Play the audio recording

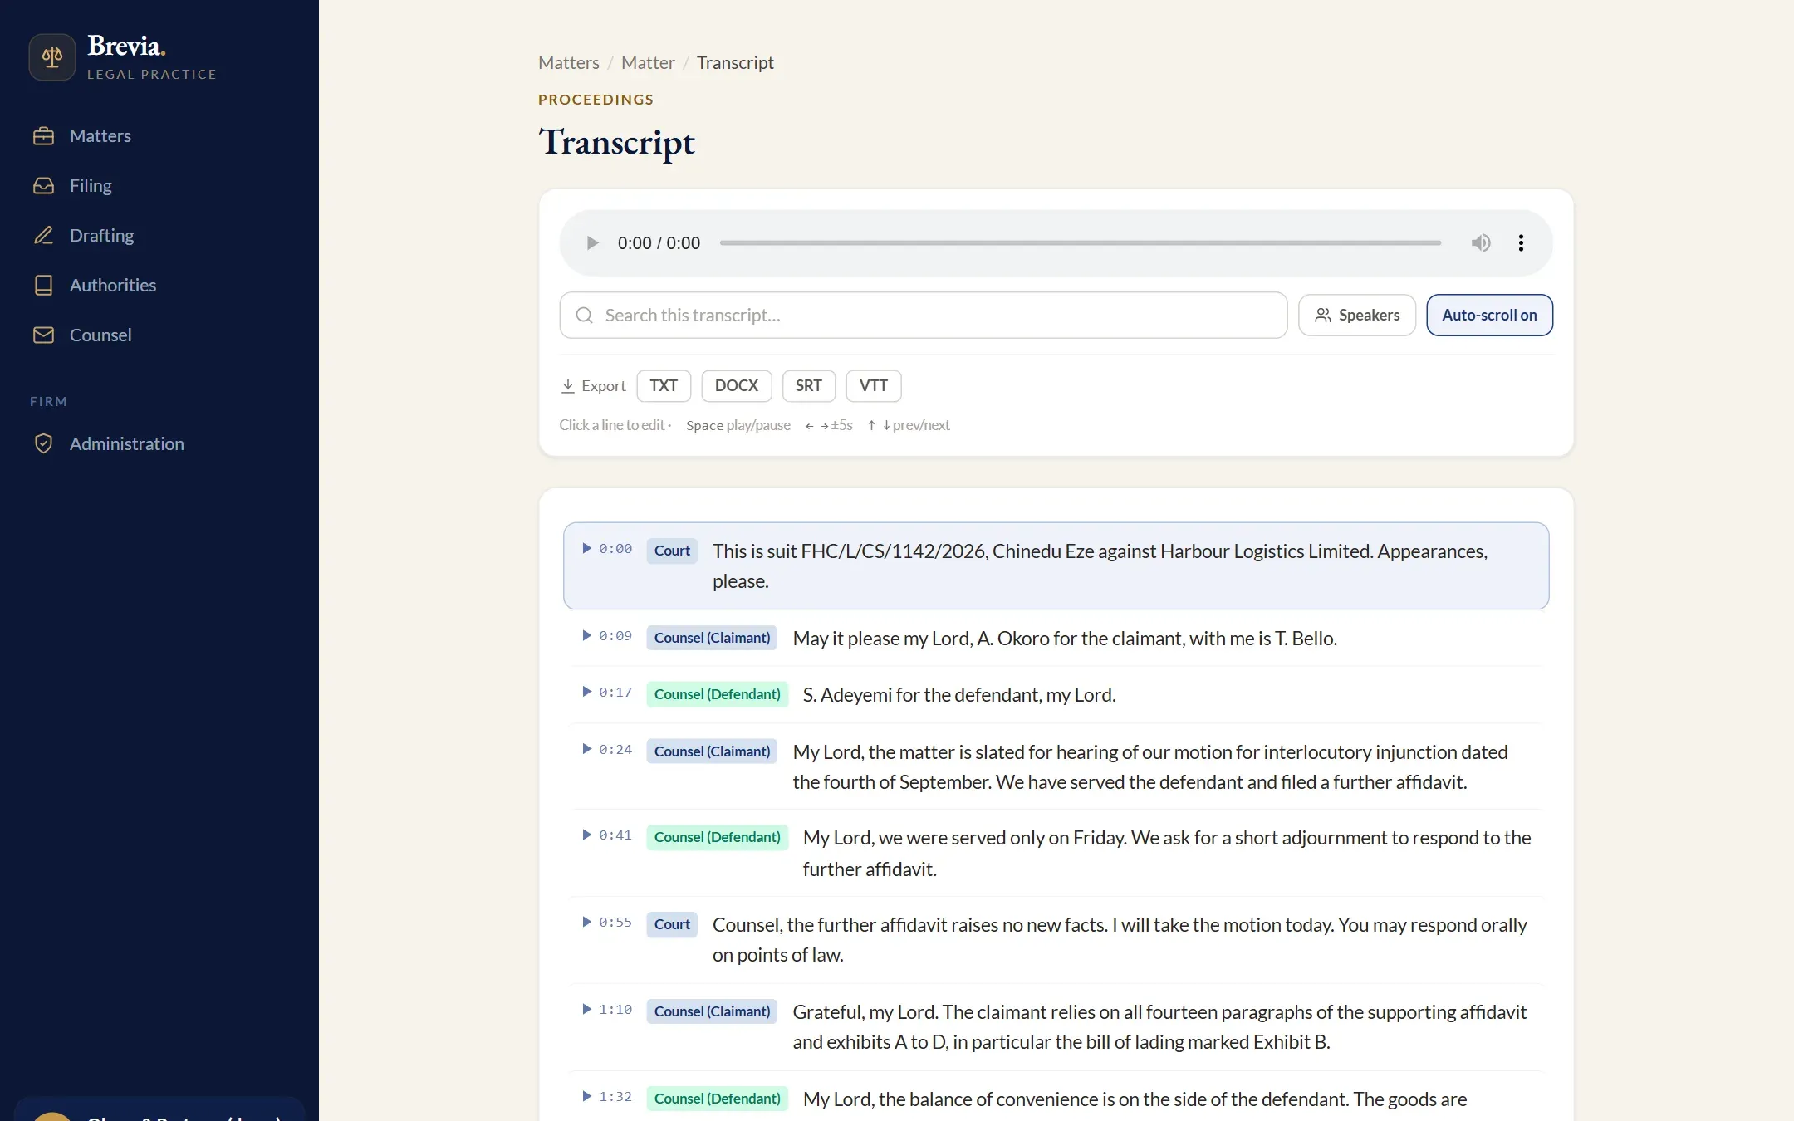[x=592, y=243]
